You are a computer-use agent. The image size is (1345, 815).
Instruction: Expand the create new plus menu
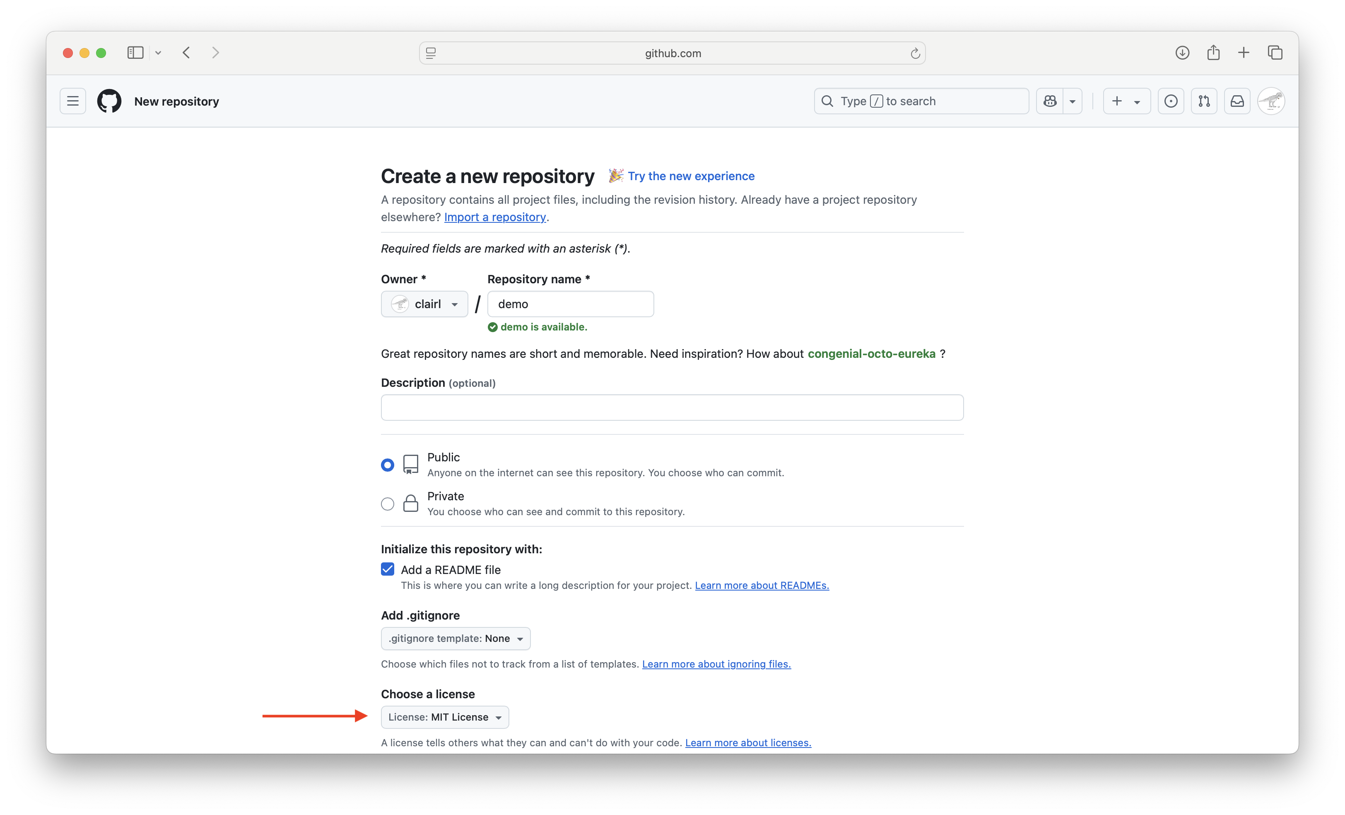pos(1126,101)
